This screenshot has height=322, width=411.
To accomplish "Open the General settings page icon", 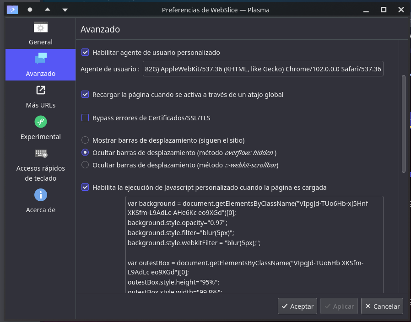I will pos(41,27).
